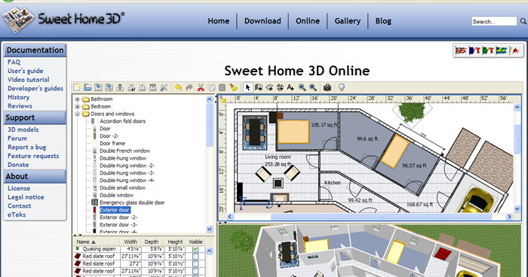The height and width of the screenshot is (277, 528).
Task: Click furniture table scroll-up arrow
Action: (210, 251)
